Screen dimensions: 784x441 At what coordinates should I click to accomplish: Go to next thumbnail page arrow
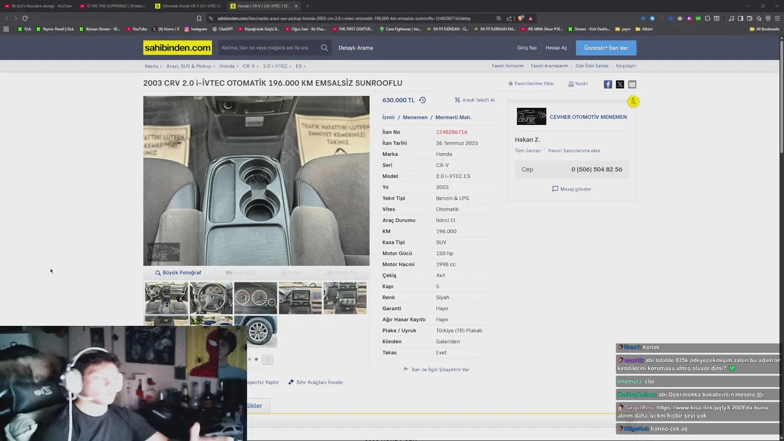pyautogui.click(x=267, y=360)
